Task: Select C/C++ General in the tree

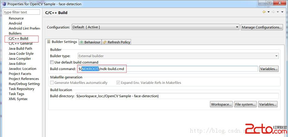Action: coord(21,43)
